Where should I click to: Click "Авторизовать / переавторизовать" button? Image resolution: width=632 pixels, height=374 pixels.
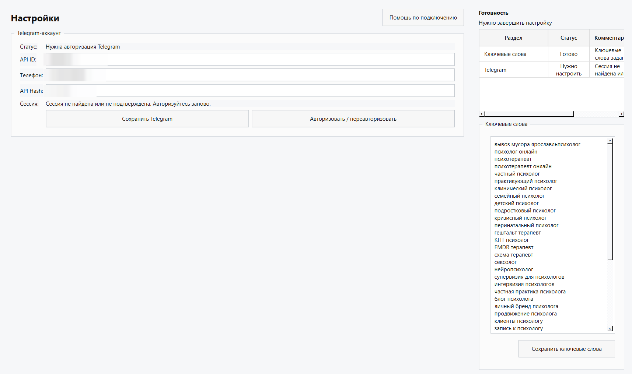click(353, 119)
